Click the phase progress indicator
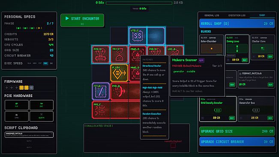This screenshot has height=157, width=279. tap(29, 28)
